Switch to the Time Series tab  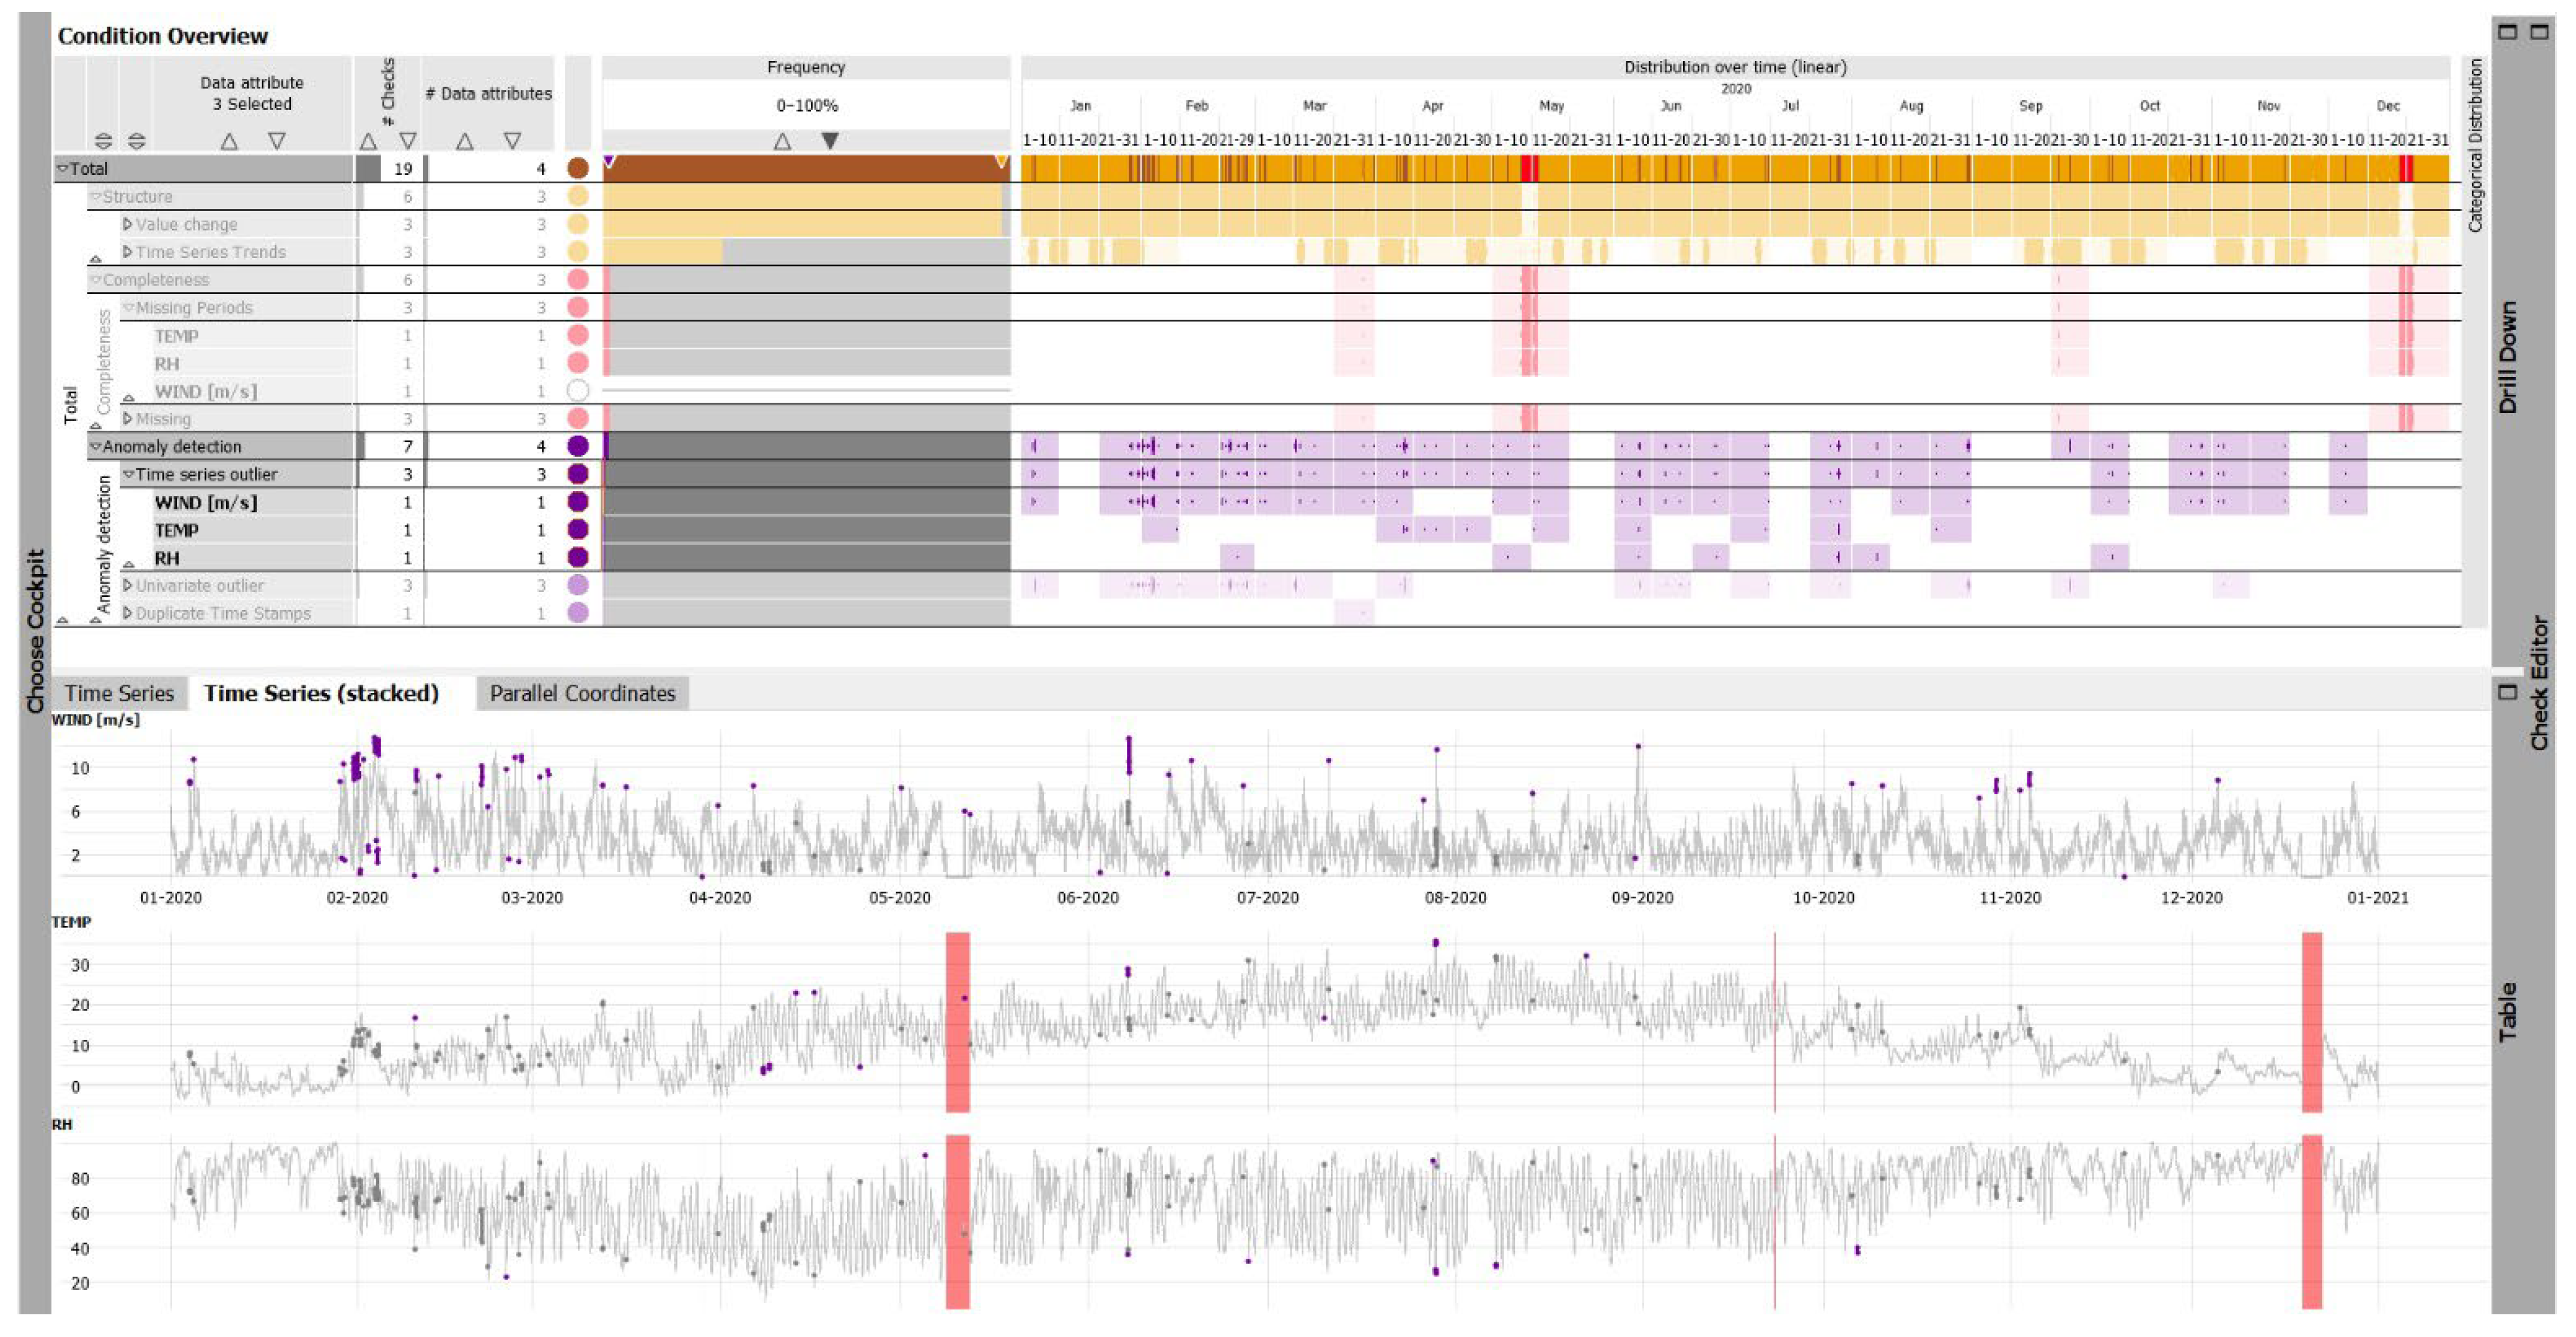tap(119, 692)
